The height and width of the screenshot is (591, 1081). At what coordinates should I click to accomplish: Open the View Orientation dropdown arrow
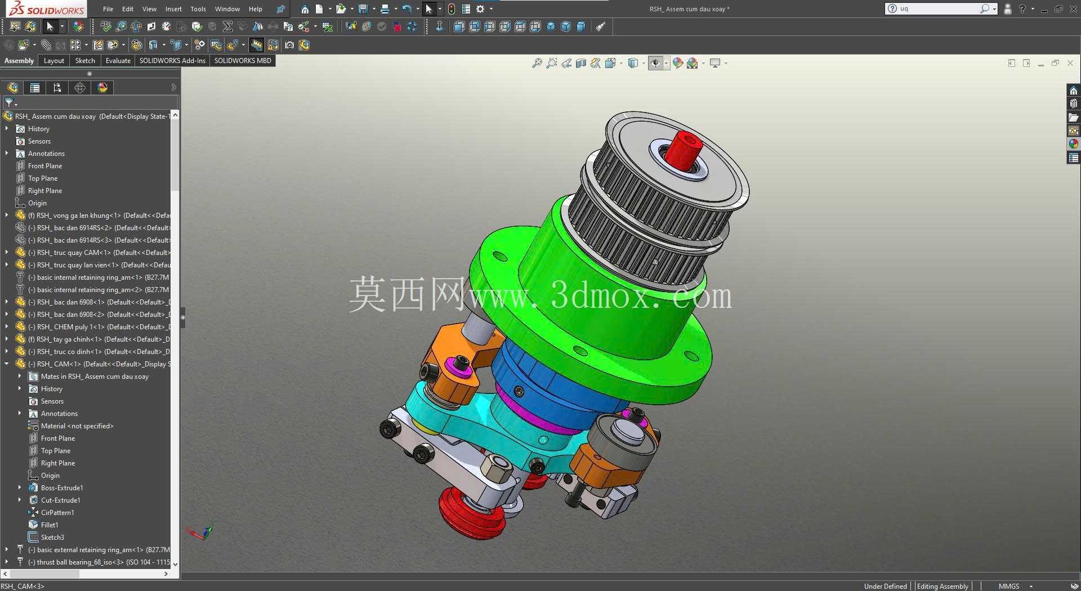click(x=621, y=63)
